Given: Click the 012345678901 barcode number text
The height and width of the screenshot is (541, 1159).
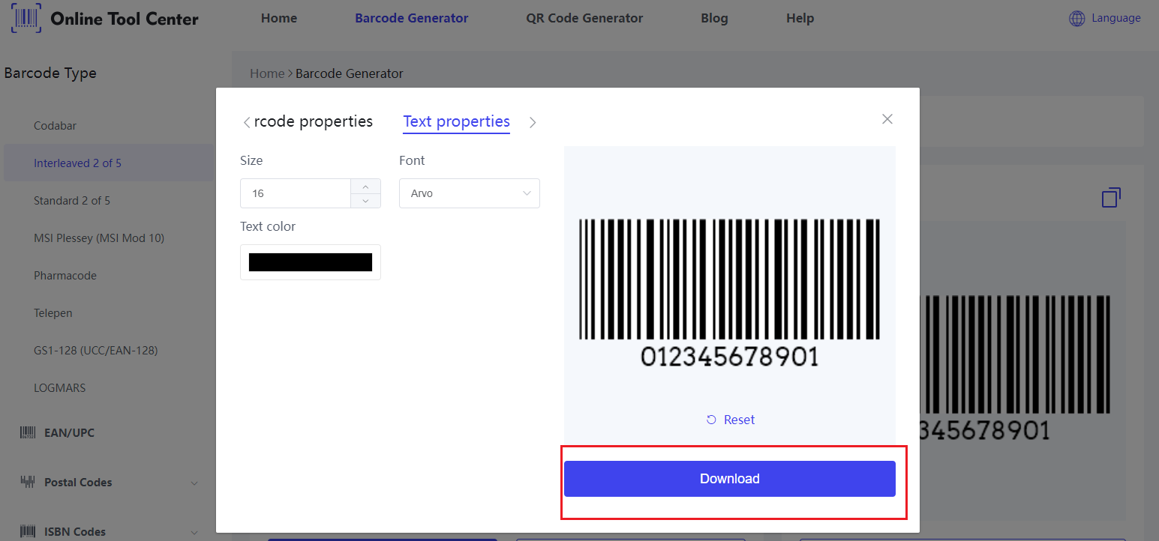Looking at the screenshot, I should pyautogui.click(x=729, y=356).
